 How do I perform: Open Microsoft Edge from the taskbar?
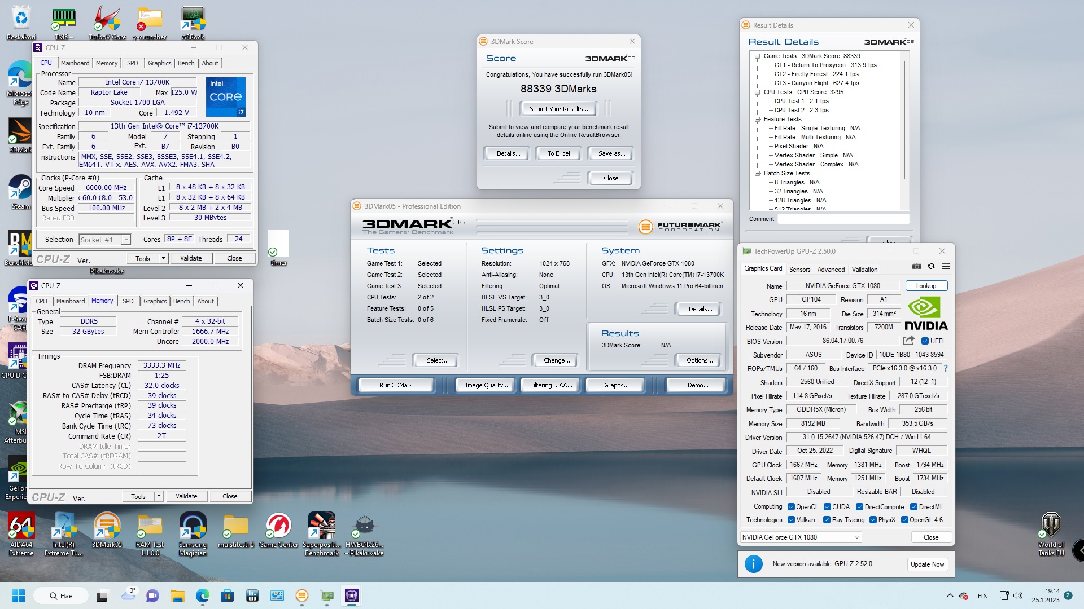203,595
